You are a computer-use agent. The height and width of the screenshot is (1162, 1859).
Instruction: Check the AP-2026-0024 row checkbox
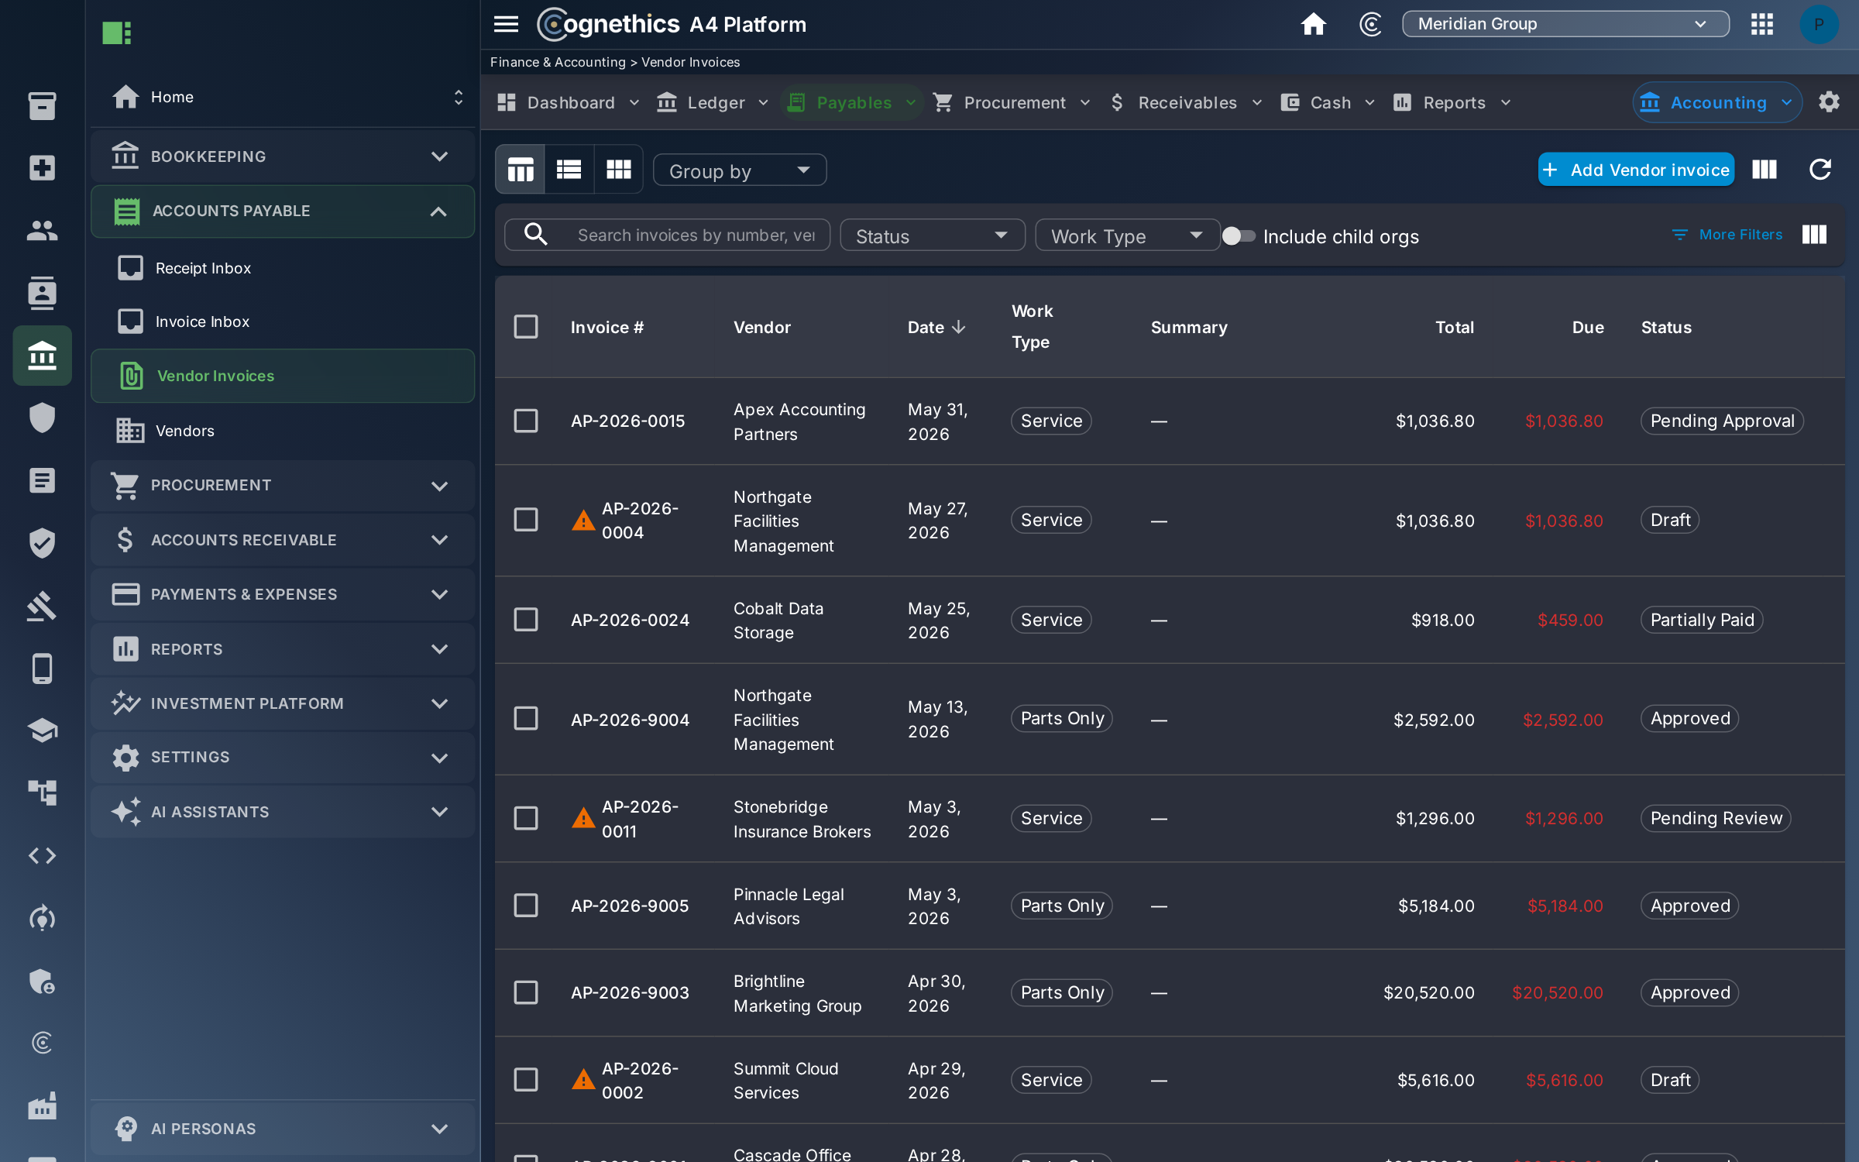pyautogui.click(x=526, y=619)
